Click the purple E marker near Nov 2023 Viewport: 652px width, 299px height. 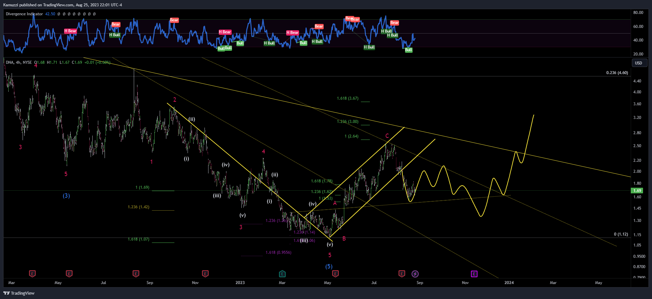[474, 274]
